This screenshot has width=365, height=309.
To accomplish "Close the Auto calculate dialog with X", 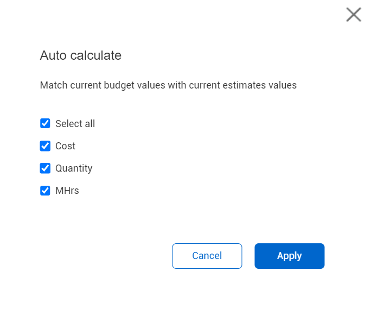I will [354, 15].
